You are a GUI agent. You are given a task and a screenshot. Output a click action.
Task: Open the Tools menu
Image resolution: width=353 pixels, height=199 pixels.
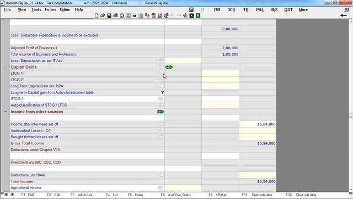coord(36,9)
